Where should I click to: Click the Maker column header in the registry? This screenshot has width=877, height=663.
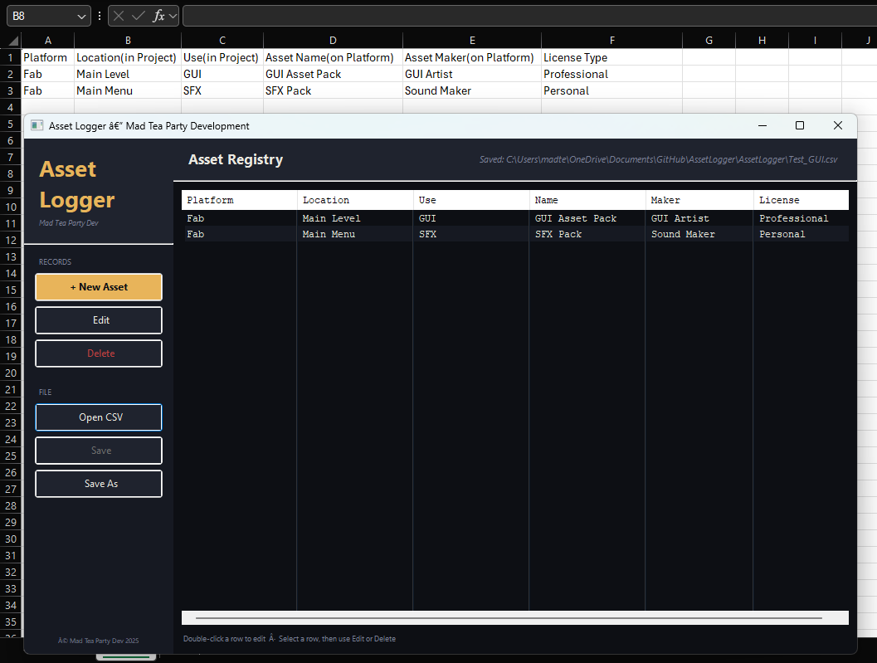pos(699,200)
